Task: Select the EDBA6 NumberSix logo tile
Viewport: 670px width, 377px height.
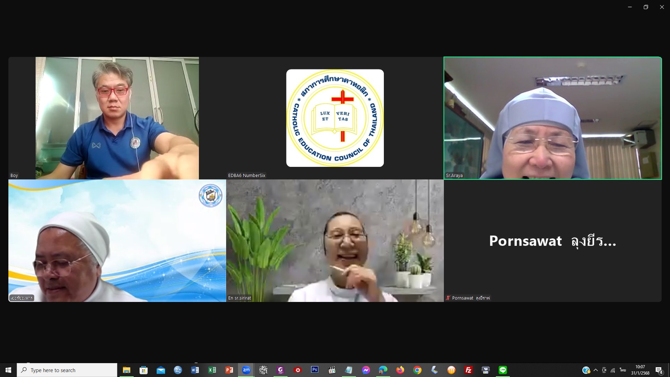Action: pos(335,118)
